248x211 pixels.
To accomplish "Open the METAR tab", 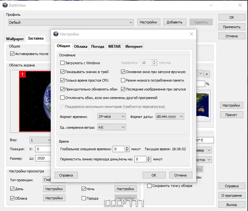I will [115, 47].
